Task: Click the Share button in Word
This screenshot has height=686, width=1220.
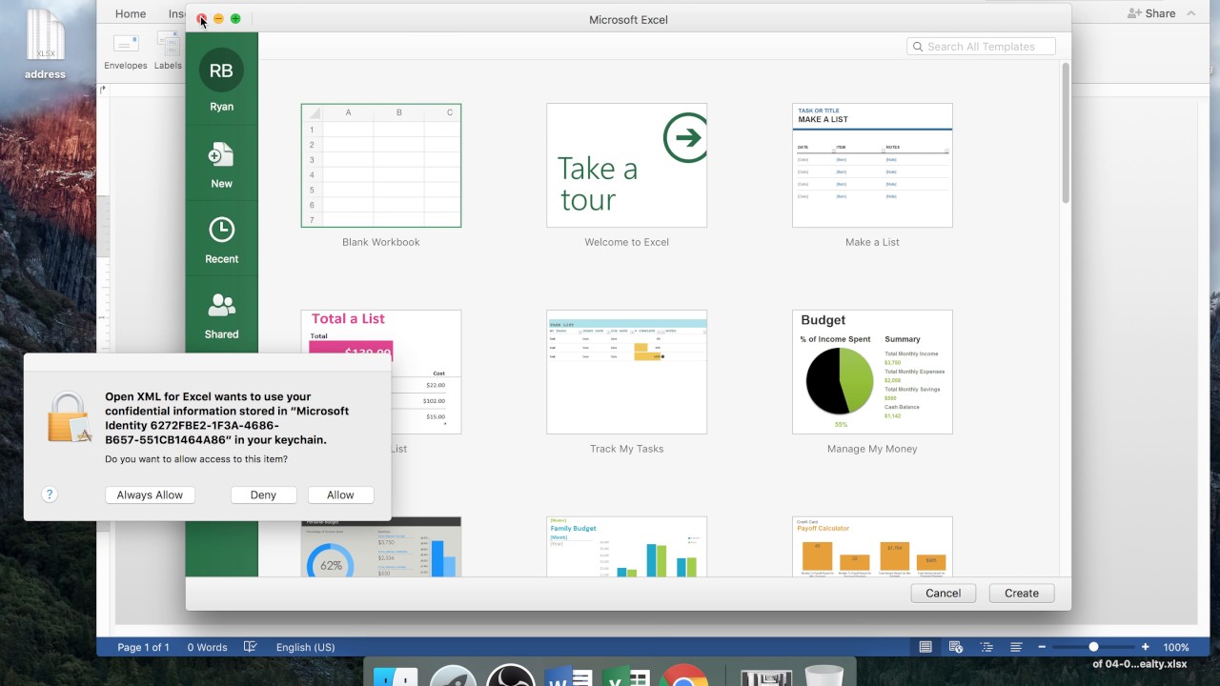Action: point(1151,13)
